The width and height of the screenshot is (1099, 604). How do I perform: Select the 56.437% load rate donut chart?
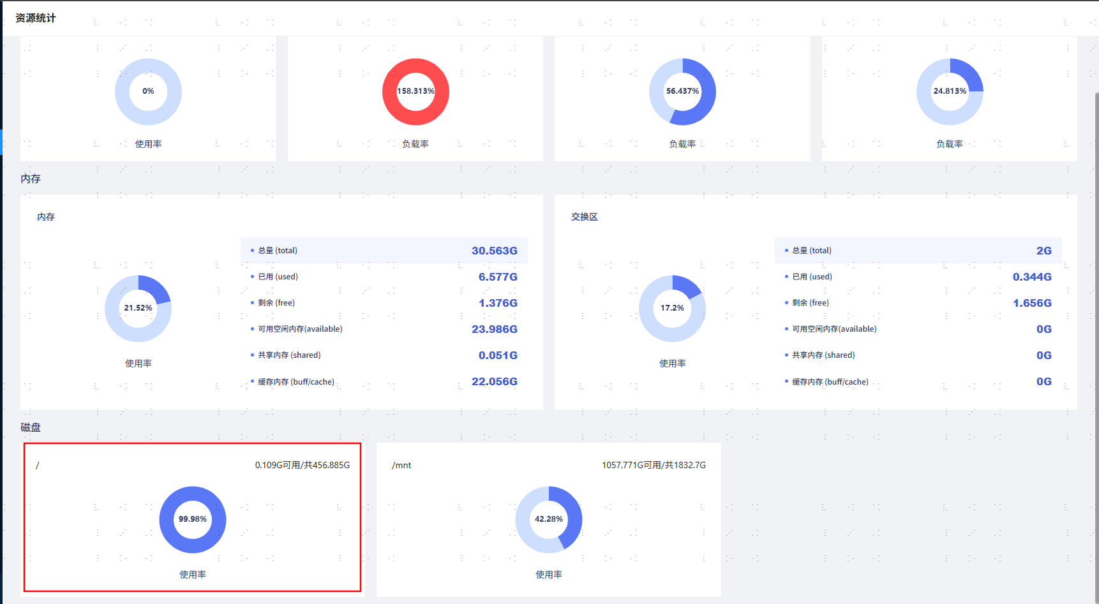coord(682,92)
